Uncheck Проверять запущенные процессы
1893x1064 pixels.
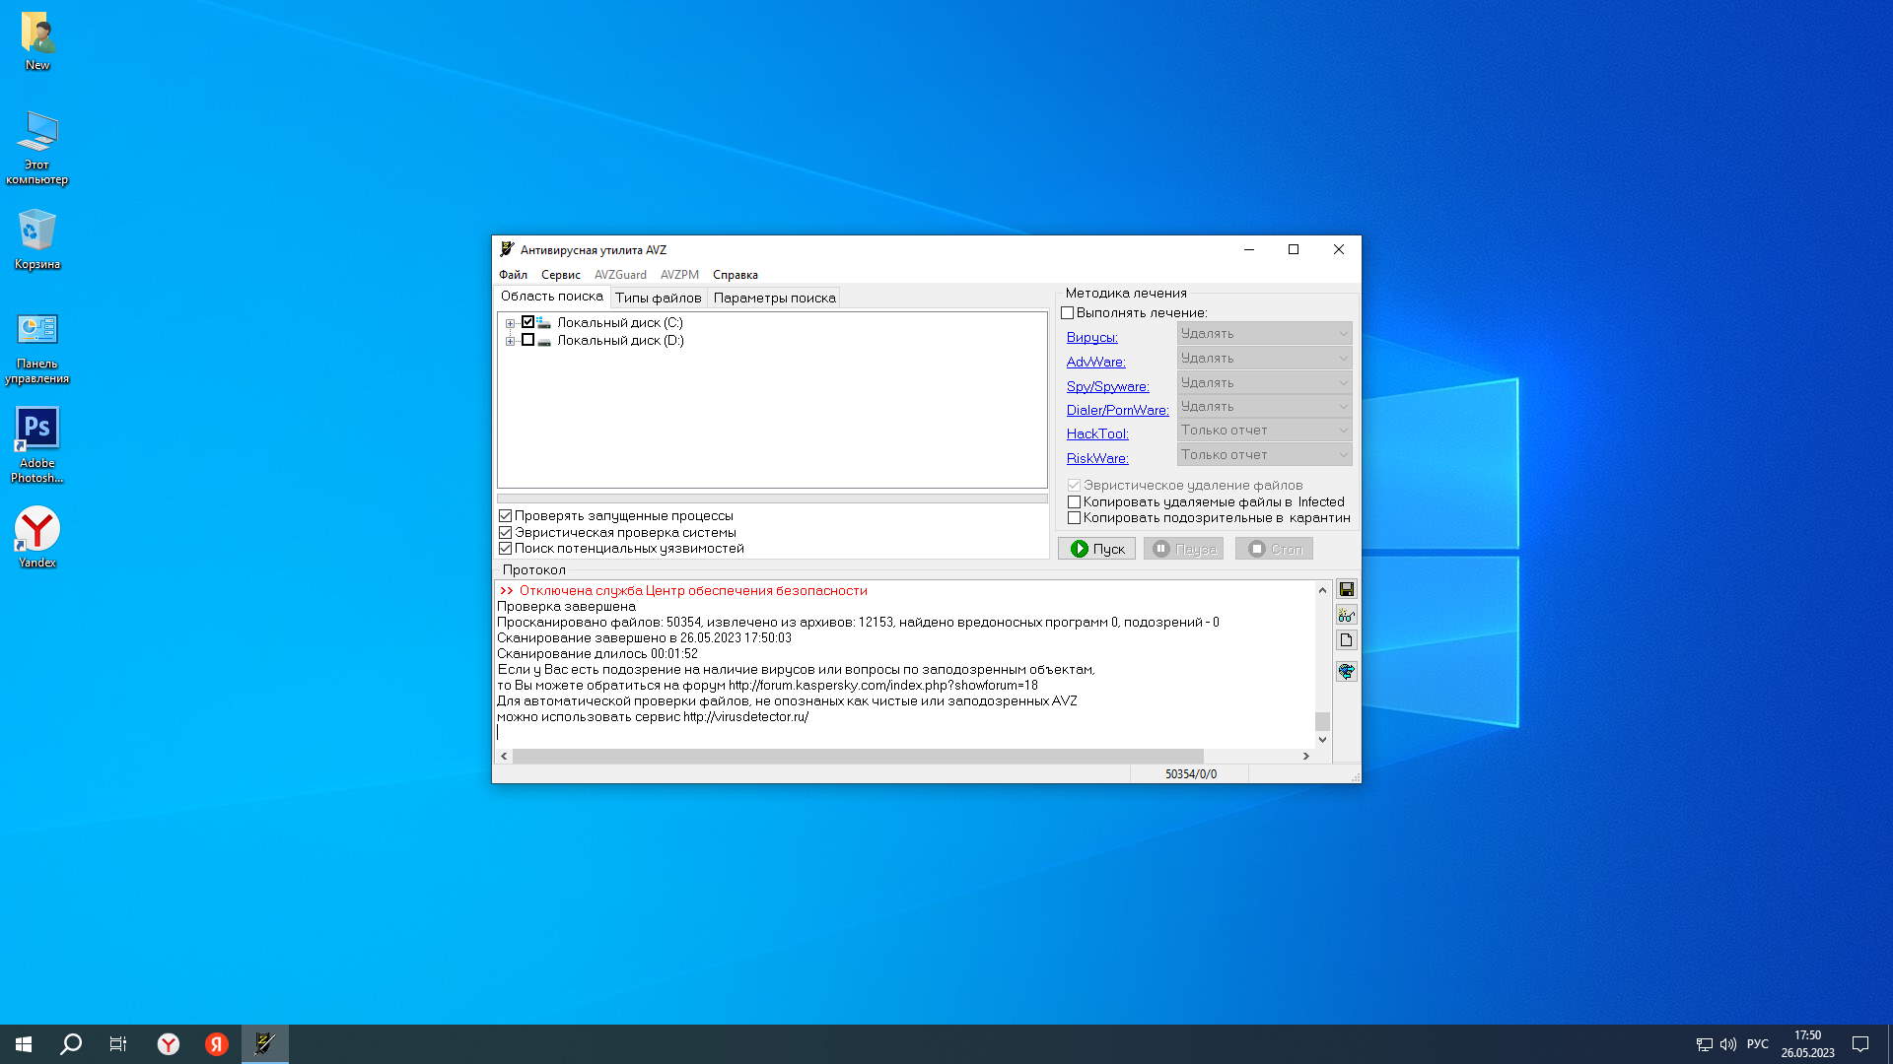pos(506,515)
